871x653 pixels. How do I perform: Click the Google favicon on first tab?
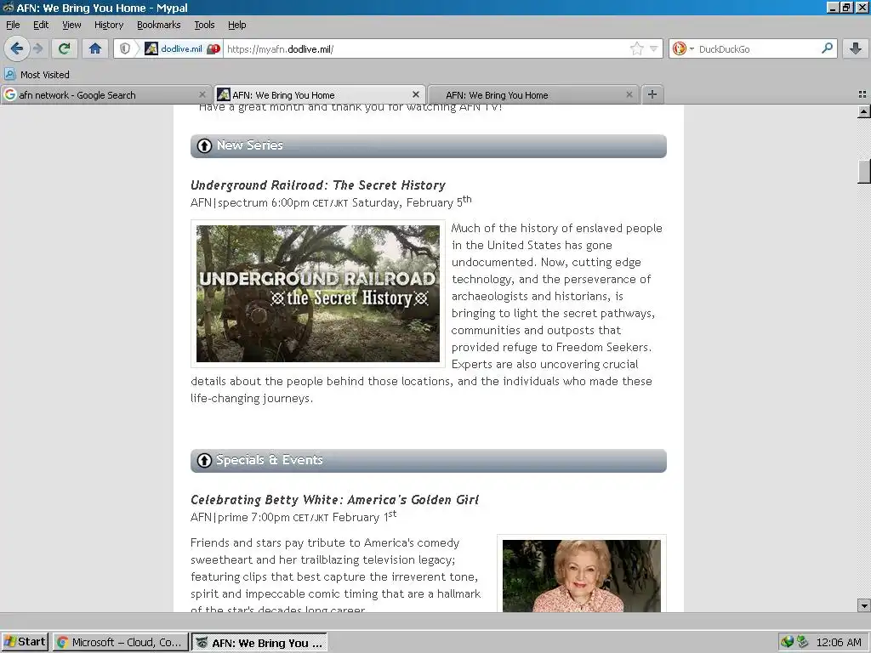(9, 95)
